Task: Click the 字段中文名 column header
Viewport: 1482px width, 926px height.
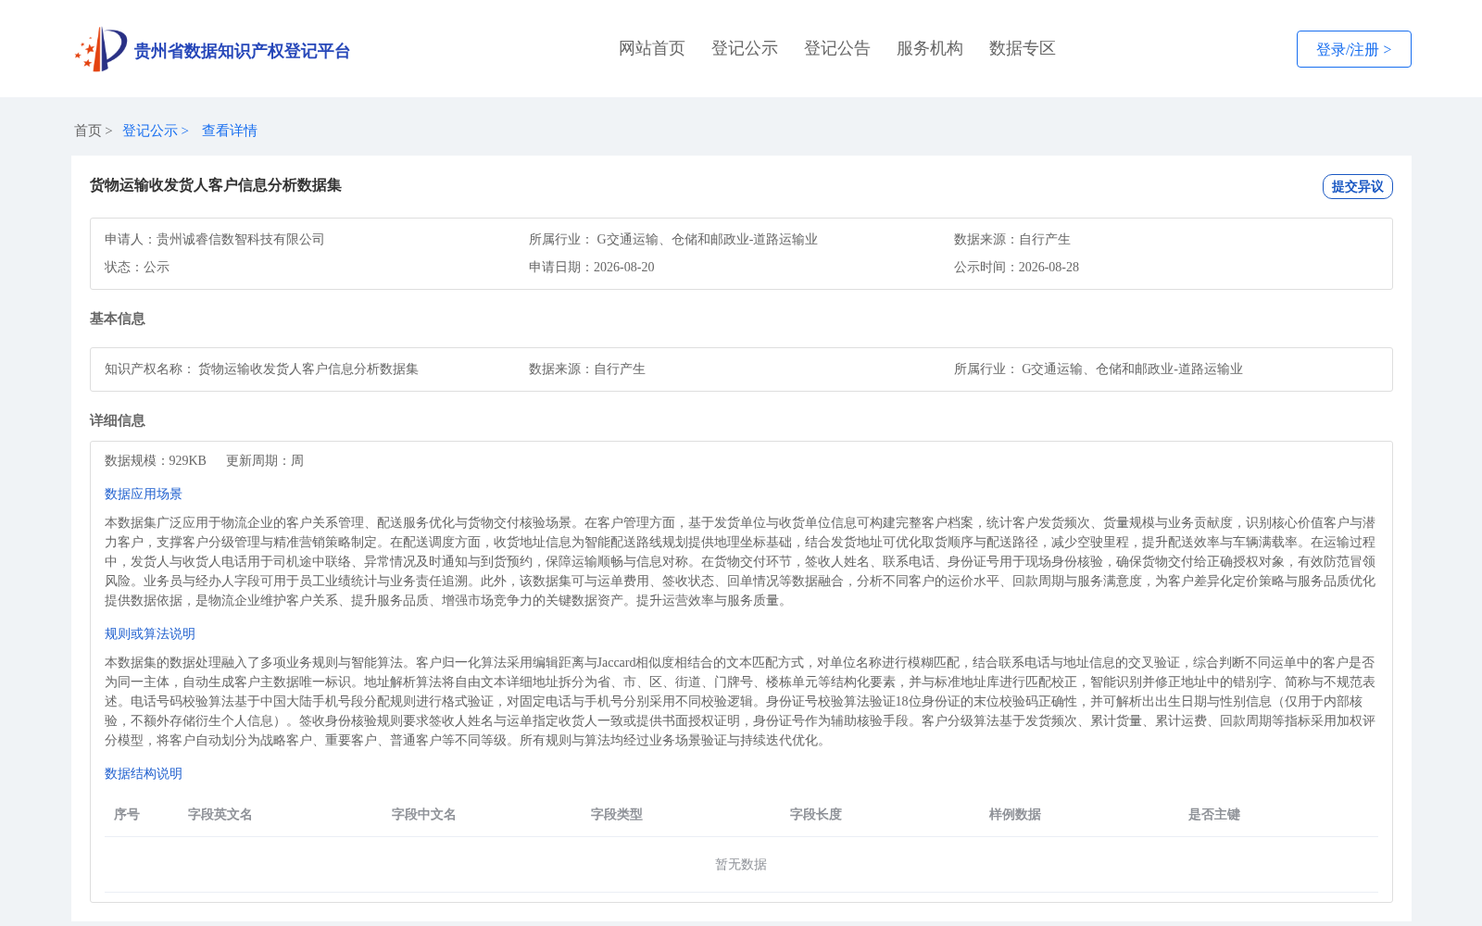Action: 424,814
